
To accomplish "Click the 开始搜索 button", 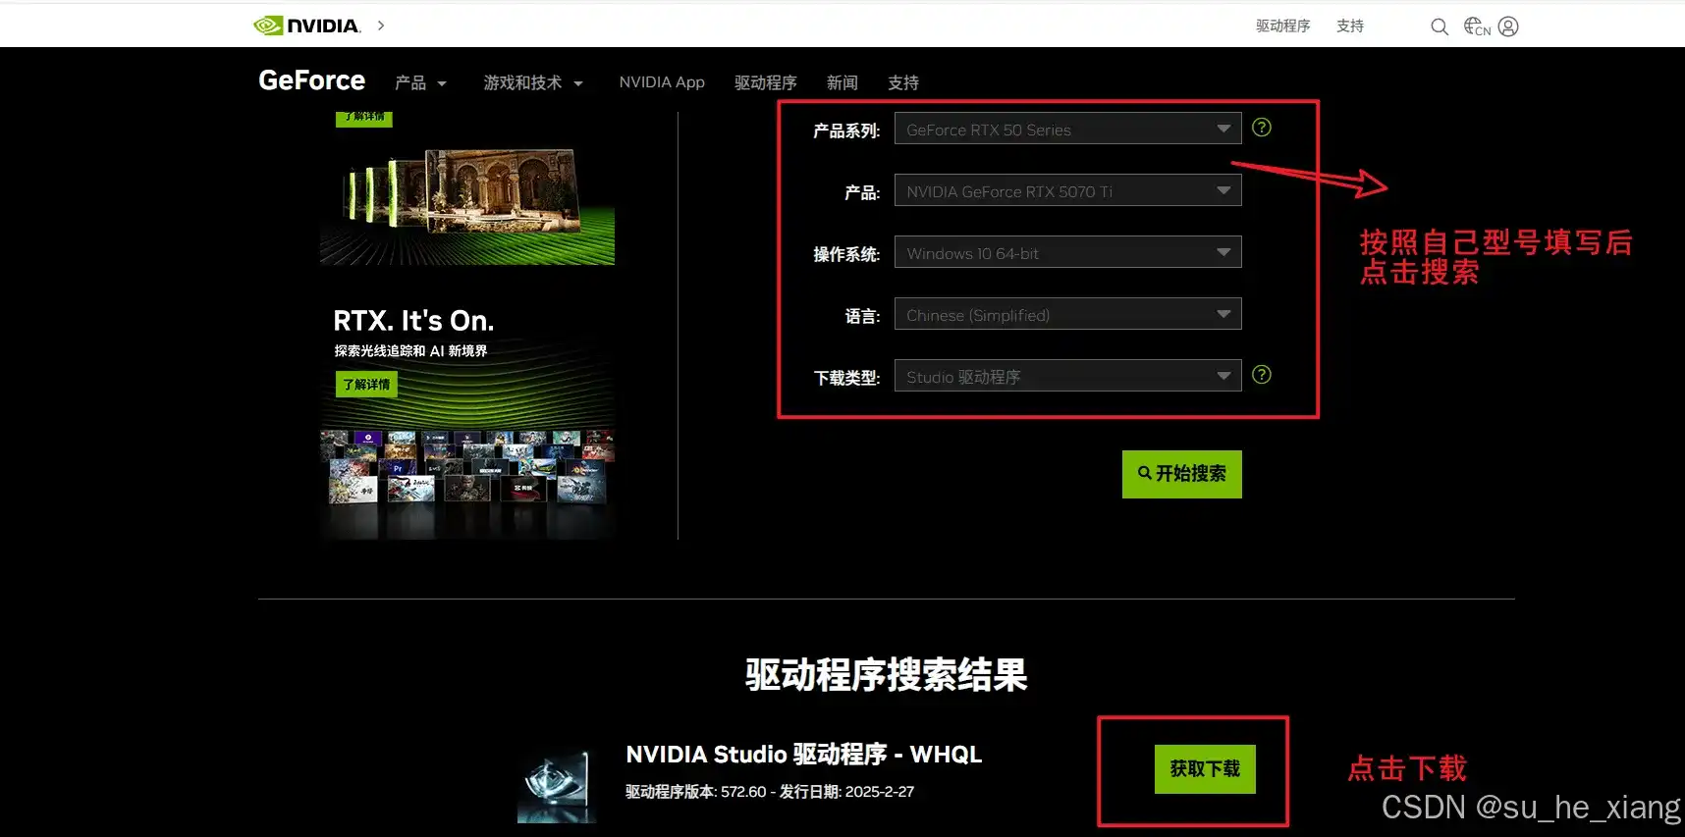I will coord(1182,474).
